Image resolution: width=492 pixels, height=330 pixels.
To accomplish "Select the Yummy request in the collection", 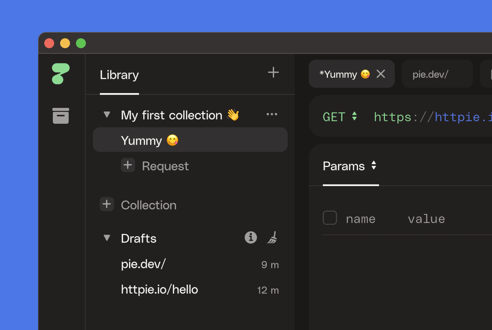I will [149, 140].
